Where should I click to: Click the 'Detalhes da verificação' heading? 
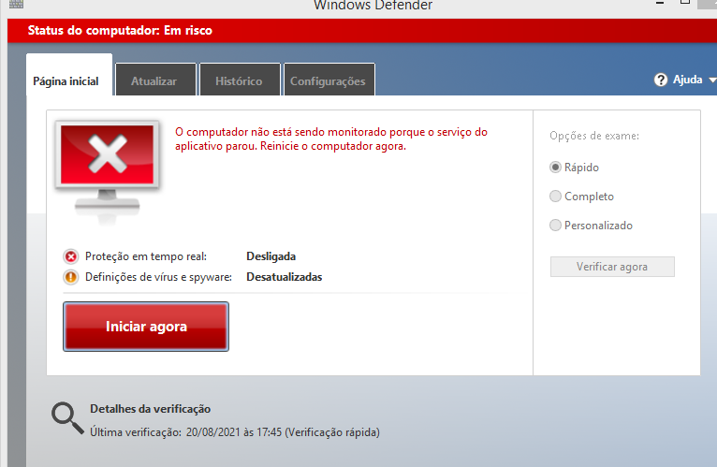coord(150,409)
